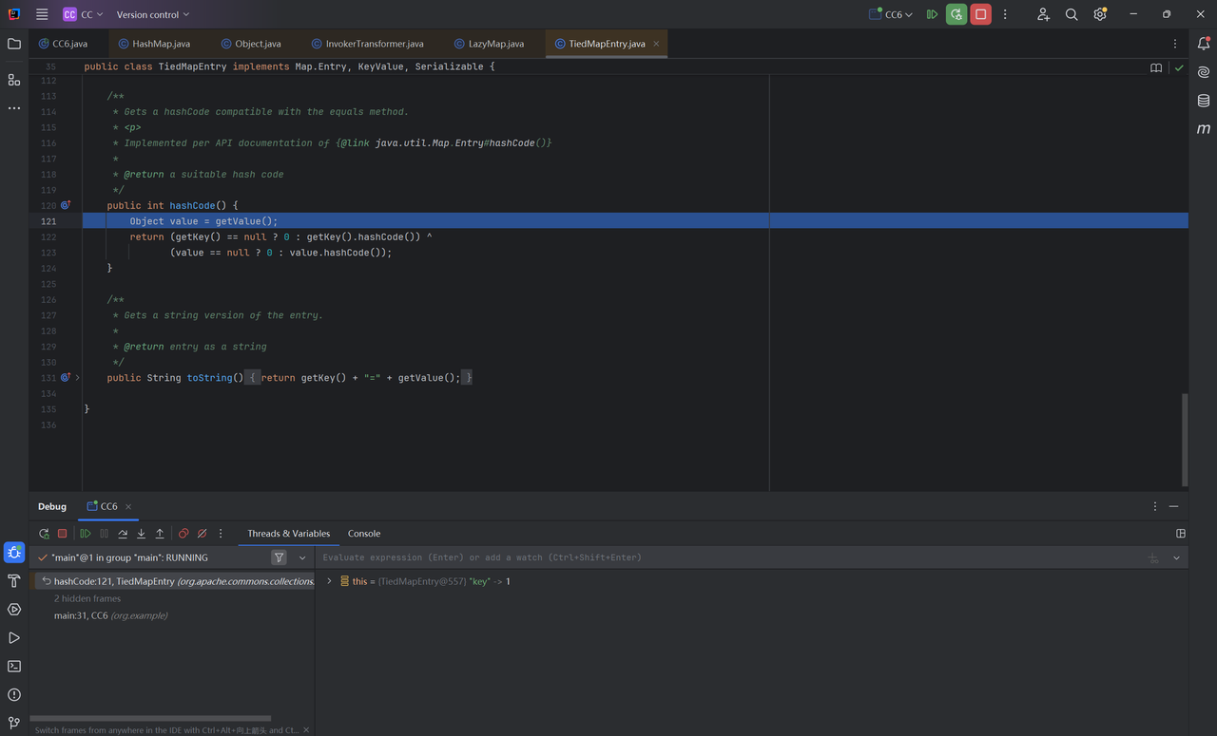Open more debug toolbar actions
The width and height of the screenshot is (1217, 736).
221,534
